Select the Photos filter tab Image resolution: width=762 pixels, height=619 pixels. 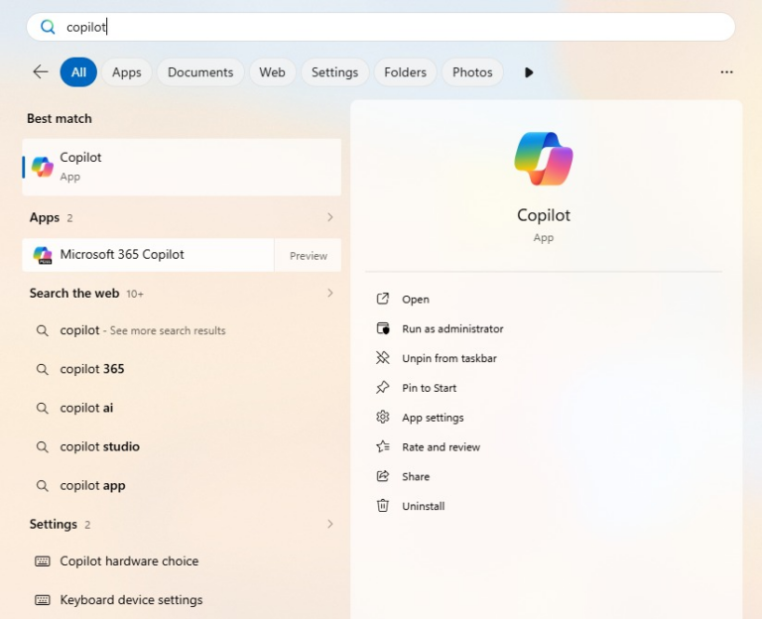pyautogui.click(x=472, y=72)
